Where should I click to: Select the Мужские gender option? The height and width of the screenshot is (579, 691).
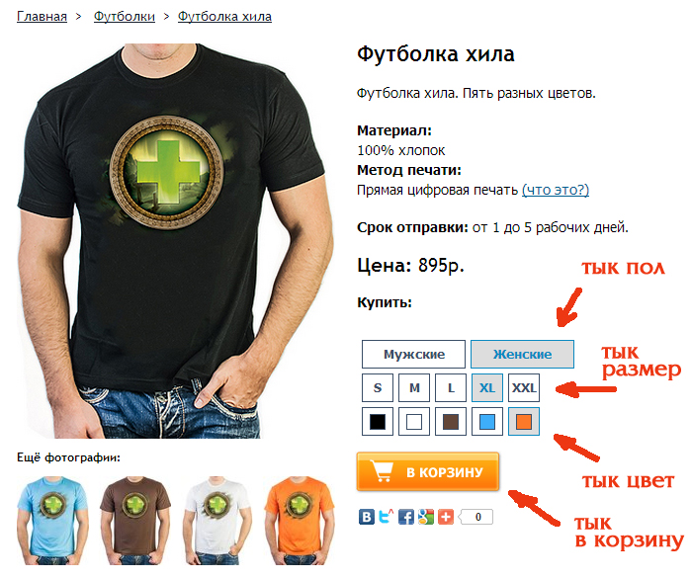pos(413,354)
